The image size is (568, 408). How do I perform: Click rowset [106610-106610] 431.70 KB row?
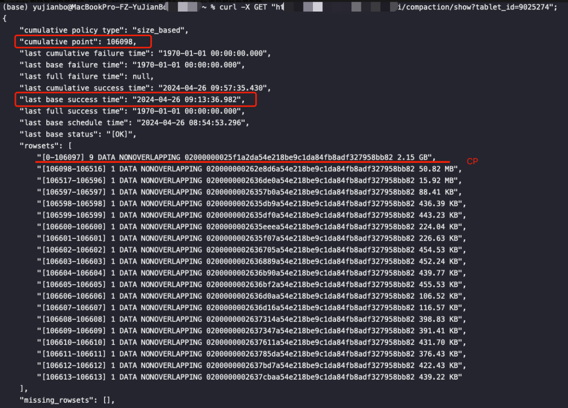(251, 343)
